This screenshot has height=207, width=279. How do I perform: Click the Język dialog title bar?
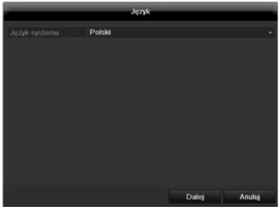[140, 12]
